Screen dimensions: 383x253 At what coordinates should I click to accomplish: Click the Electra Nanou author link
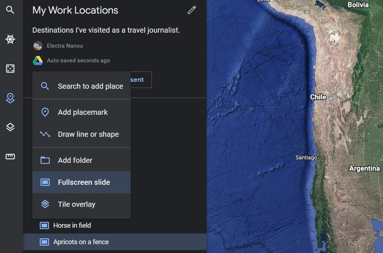click(x=65, y=45)
